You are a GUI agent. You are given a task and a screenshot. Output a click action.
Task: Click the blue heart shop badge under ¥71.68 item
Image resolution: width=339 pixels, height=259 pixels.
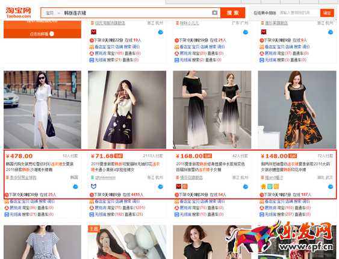93,186
